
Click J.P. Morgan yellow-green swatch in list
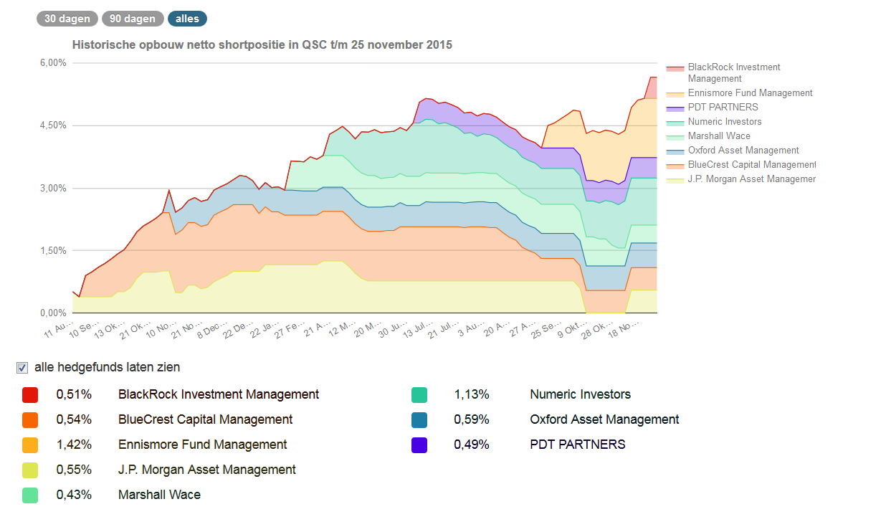point(29,470)
